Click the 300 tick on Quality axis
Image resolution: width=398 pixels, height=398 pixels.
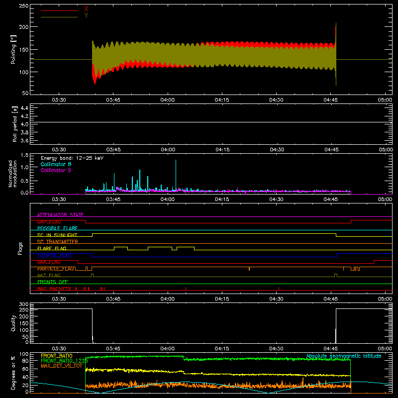(x=24, y=304)
